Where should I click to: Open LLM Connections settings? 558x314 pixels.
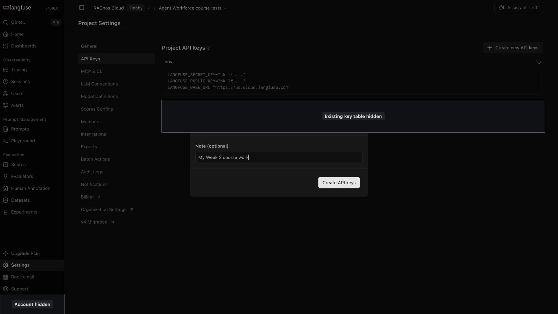pos(116,84)
